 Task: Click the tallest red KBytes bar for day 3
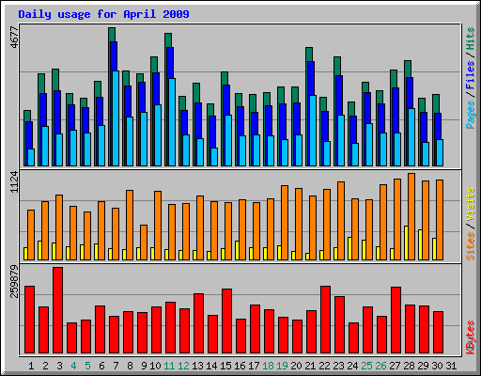(x=57, y=310)
